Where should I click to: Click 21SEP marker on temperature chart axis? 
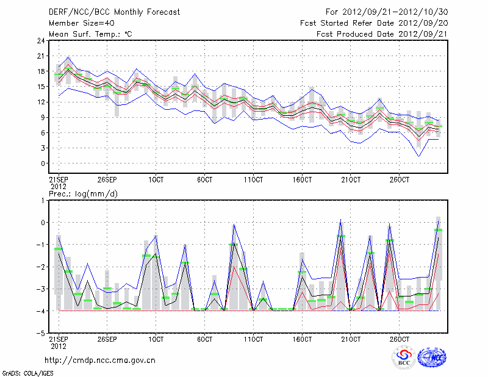pos(59,181)
